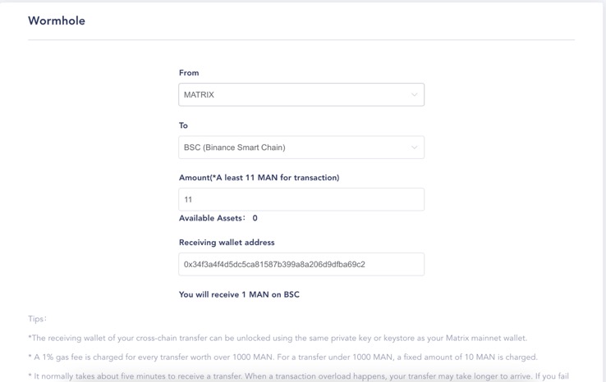Click the tip about five minutes transfer time

298,375
